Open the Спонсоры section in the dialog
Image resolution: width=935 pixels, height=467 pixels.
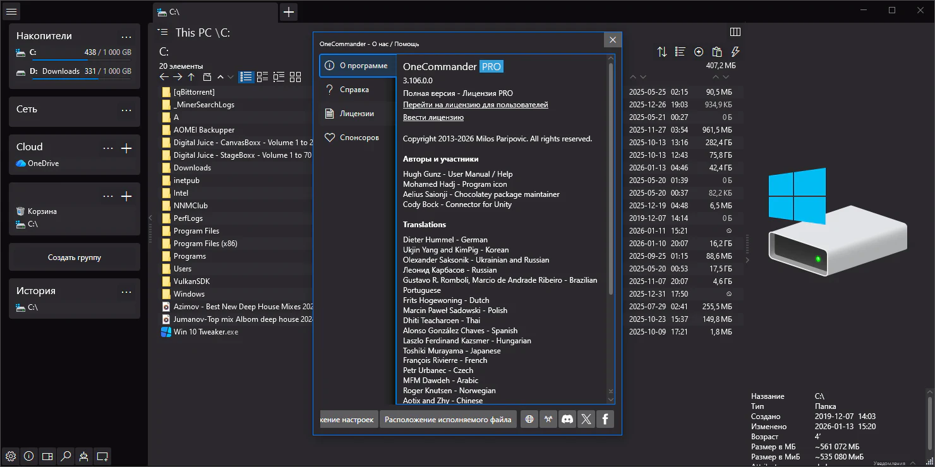click(359, 138)
